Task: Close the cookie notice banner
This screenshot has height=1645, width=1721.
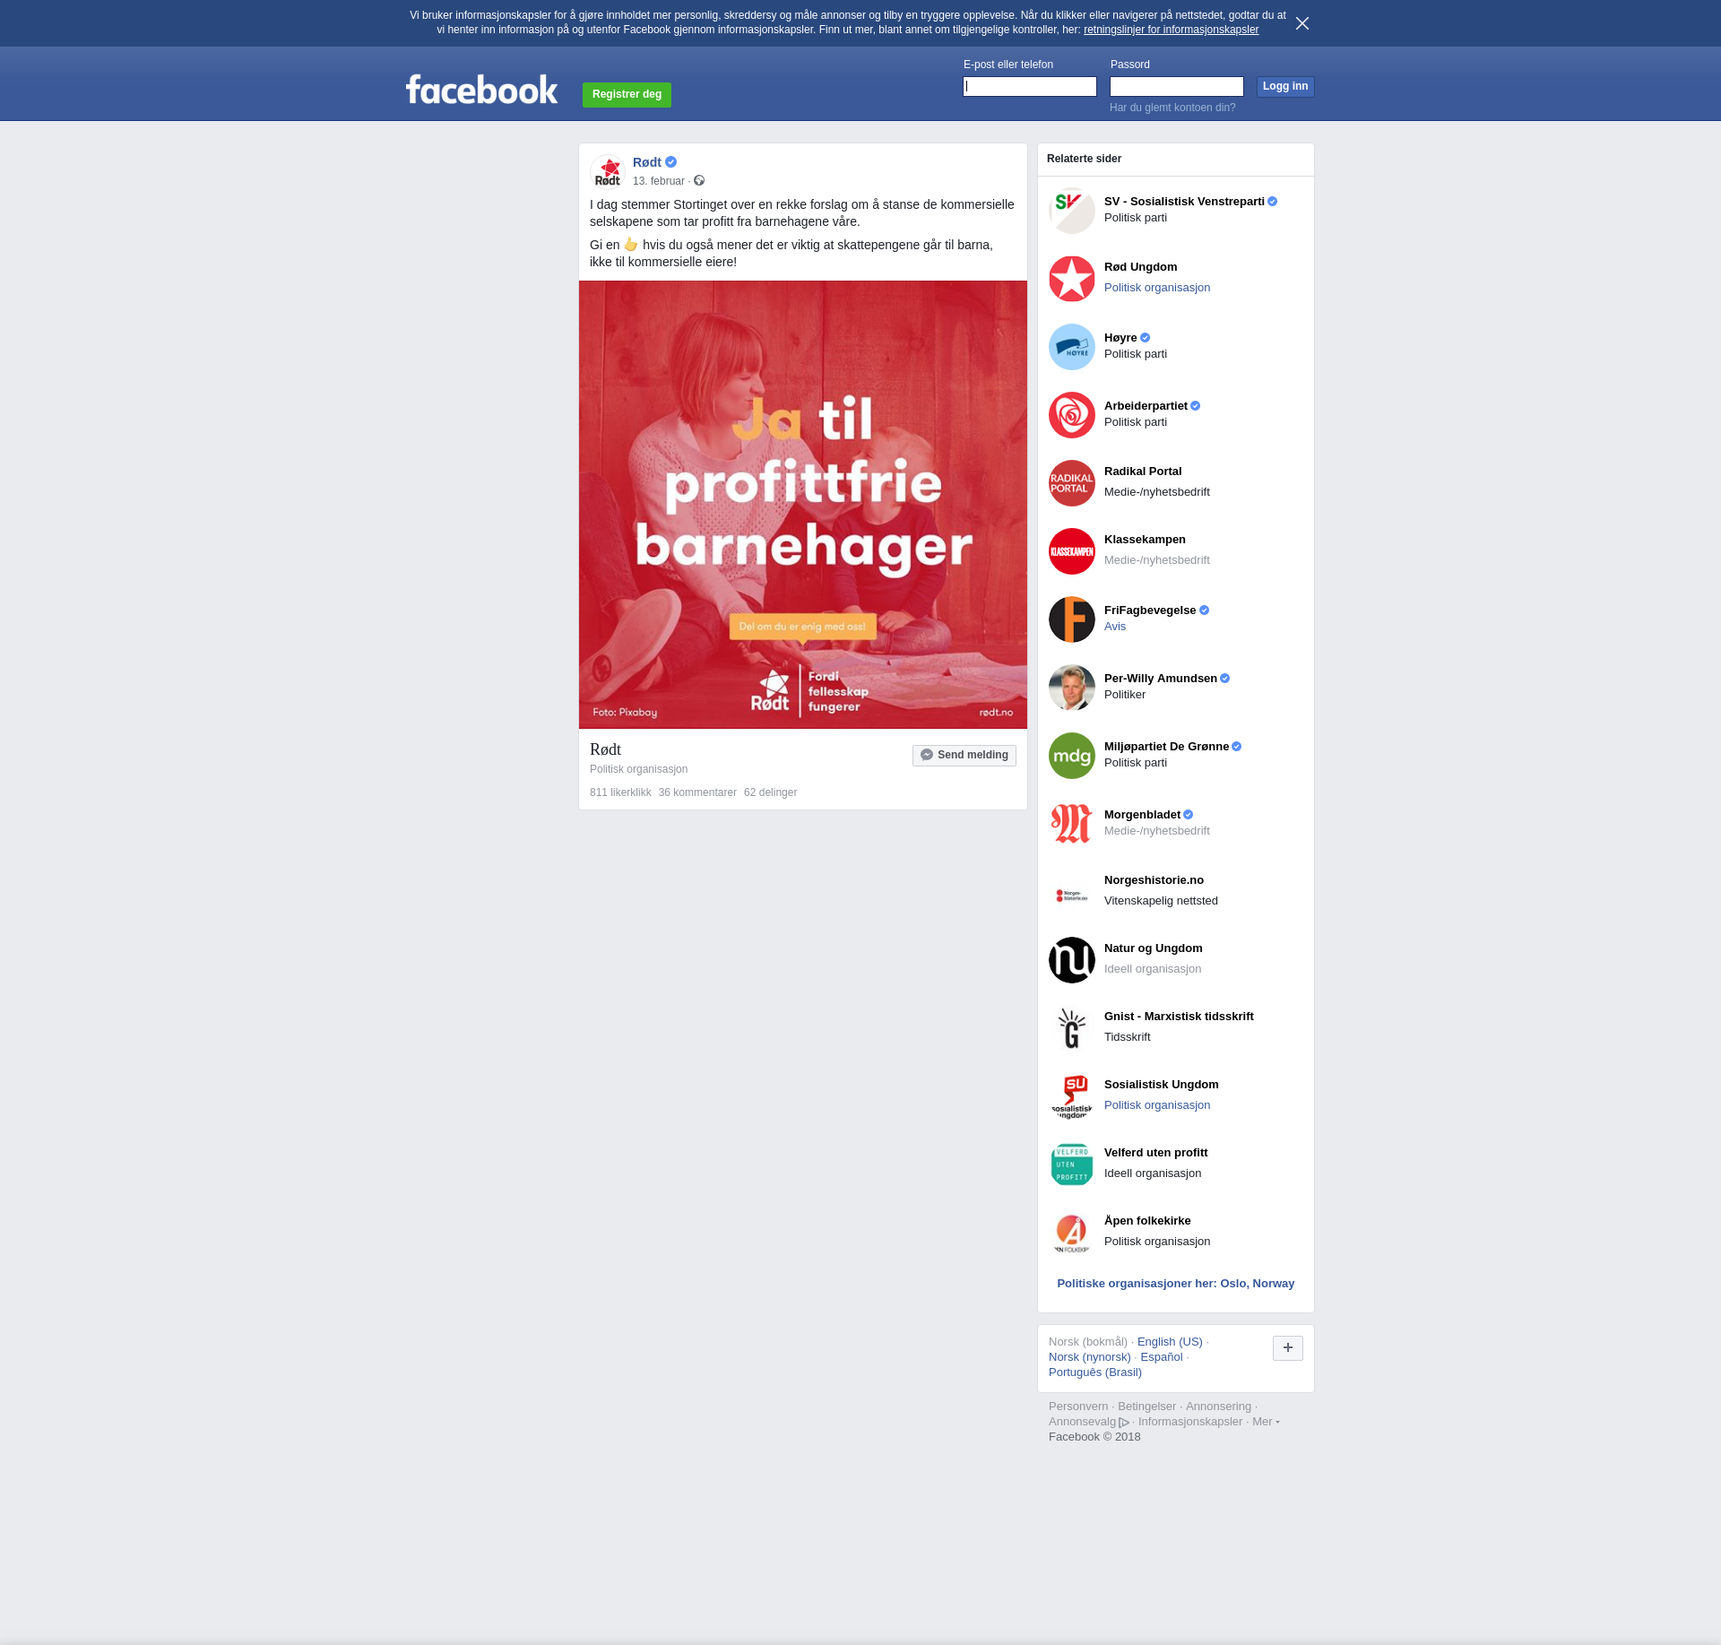Action: 1302,23
